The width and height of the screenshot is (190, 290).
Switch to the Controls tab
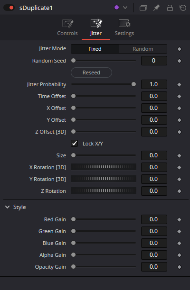(x=67, y=28)
